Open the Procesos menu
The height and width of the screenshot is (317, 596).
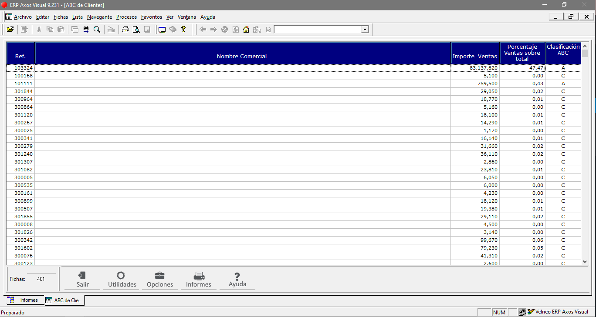126,17
